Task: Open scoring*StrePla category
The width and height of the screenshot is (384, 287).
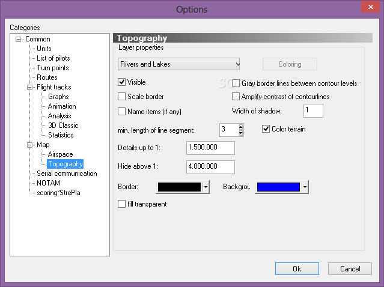Action: pos(58,193)
